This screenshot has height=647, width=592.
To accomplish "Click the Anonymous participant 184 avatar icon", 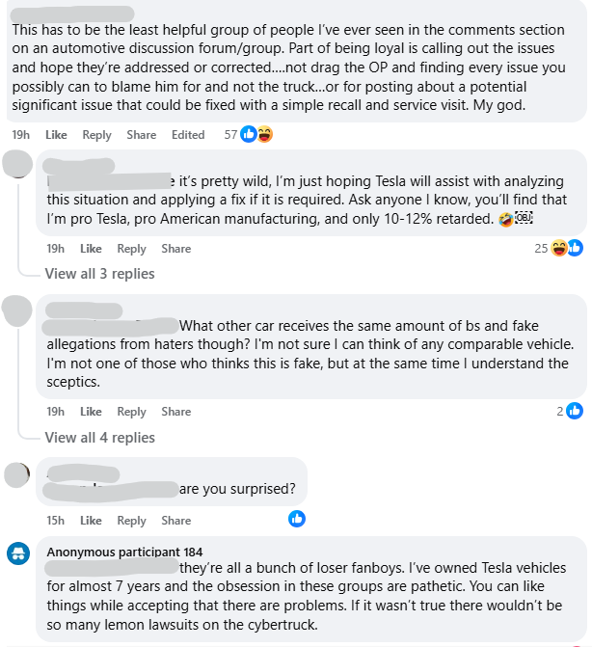I will coord(17,553).
